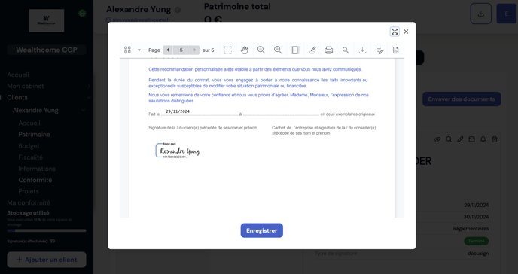Send the document by email envelope icon
The image size is (518, 274).
471,139
